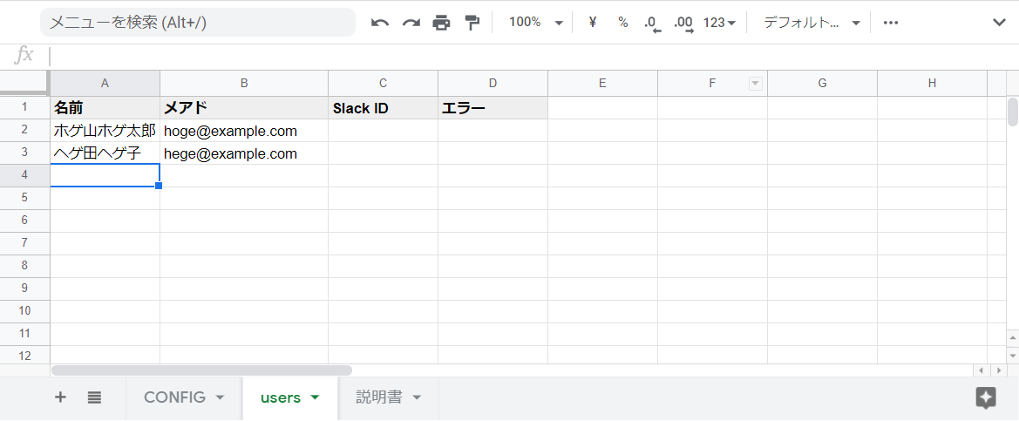
Task: Click the Slack ID header cell
Action: tap(384, 108)
